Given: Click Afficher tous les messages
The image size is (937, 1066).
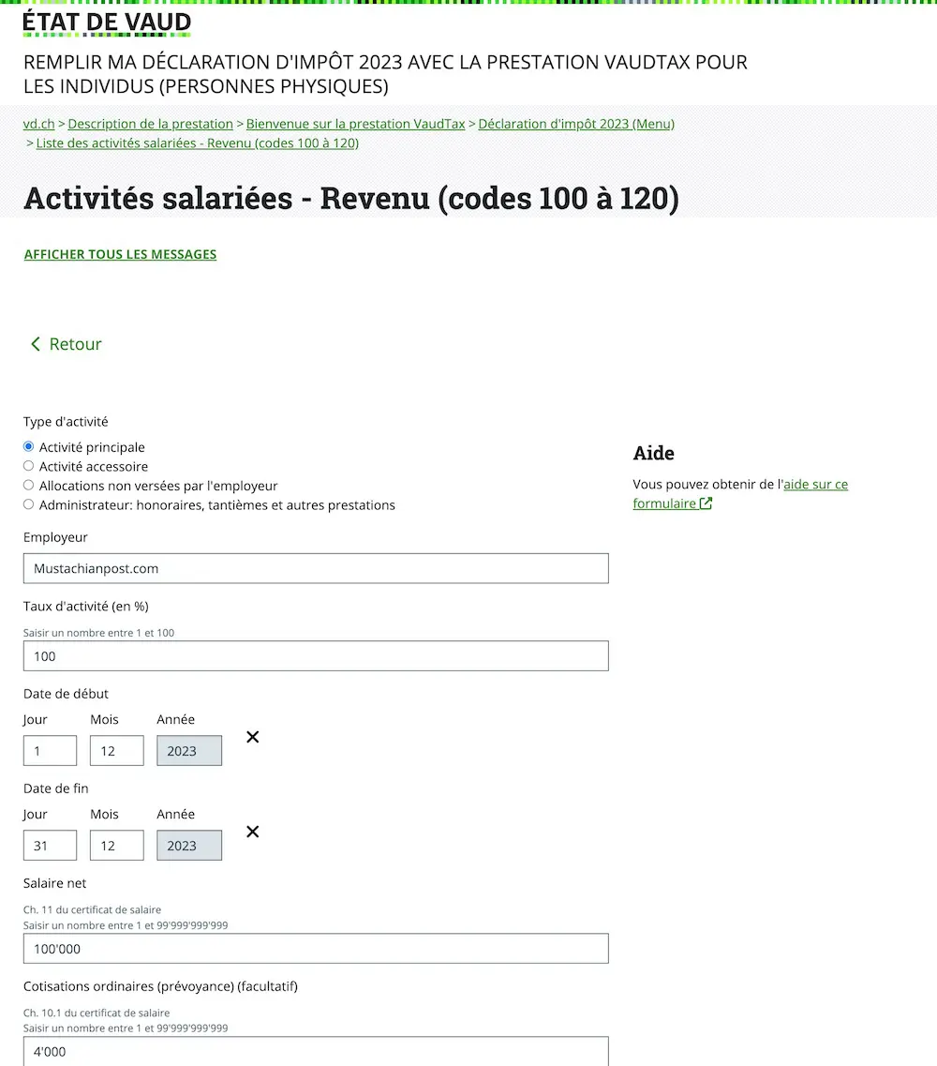Looking at the screenshot, I should (120, 254).
